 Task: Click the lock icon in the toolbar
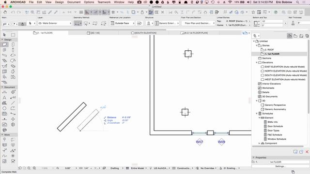pos(142,12)
